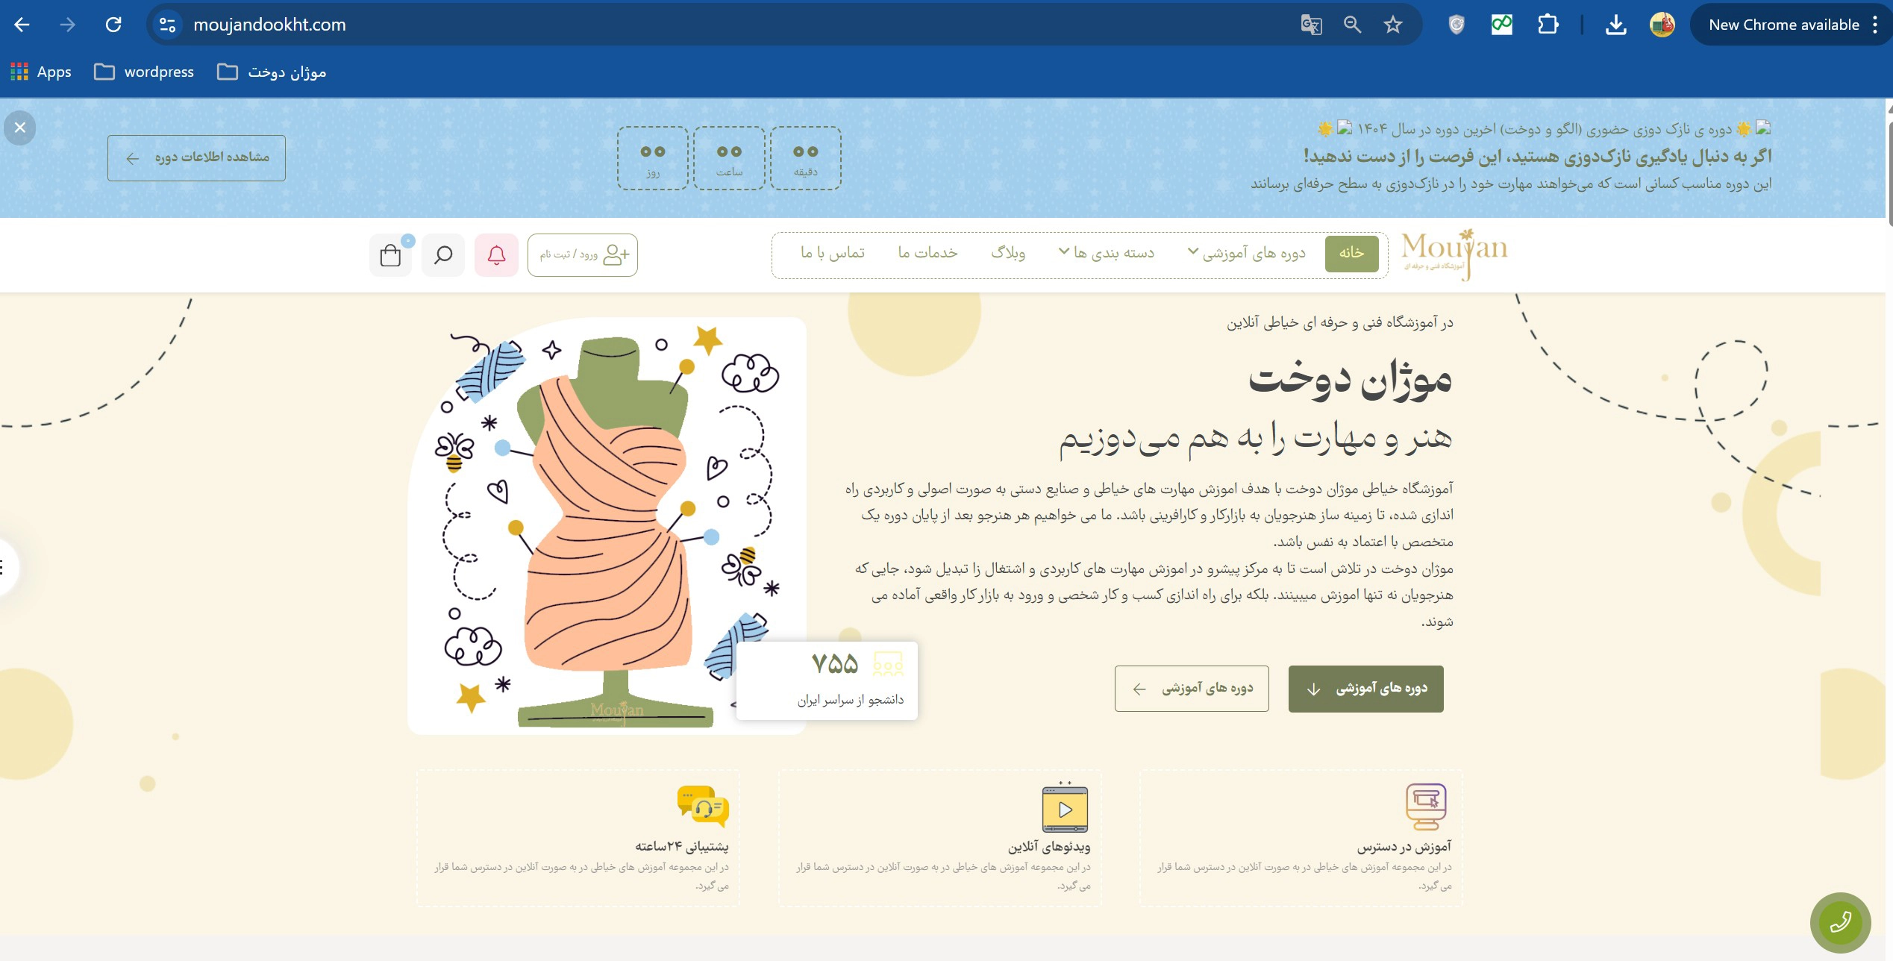Click the outlined دوره های آموزشی button
1893x961 pixels.
(x=1192, y=689)
